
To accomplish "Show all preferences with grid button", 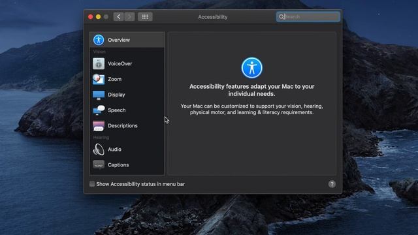I will pos(145,17).
